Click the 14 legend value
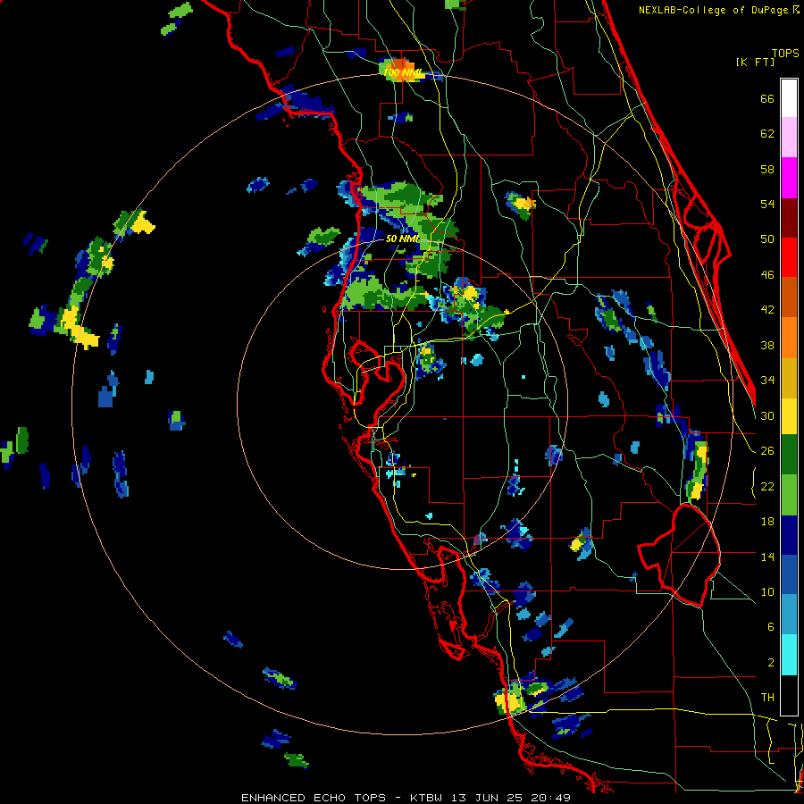804x804 pixels. 767,557
